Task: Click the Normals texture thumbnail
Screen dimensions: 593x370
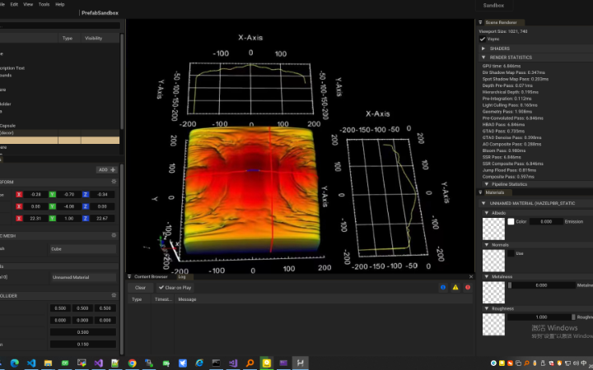Action: (x=493, y=261)
